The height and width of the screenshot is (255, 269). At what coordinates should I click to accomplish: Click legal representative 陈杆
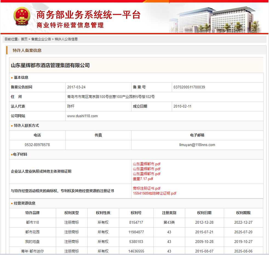click(71, 107)
